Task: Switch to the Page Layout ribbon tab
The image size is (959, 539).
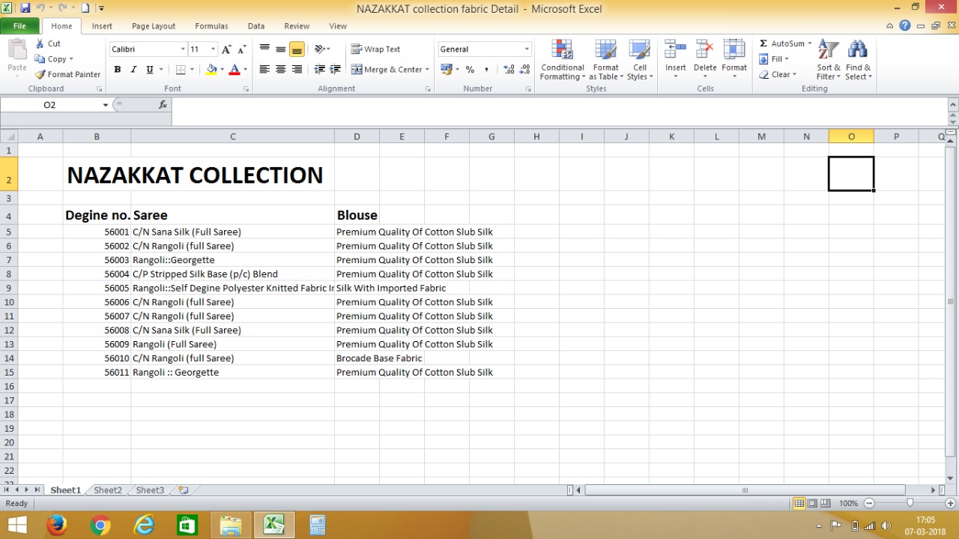Action: 153,26
